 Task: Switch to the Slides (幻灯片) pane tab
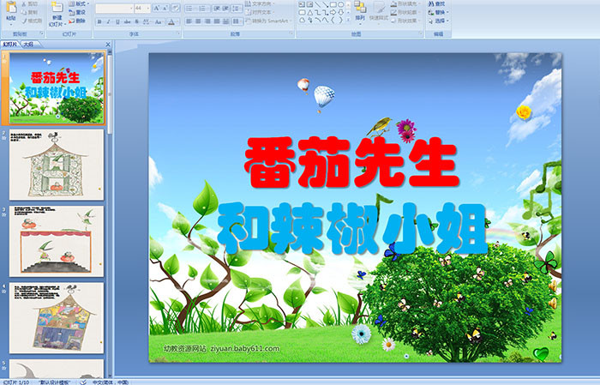tap(10, 44)
